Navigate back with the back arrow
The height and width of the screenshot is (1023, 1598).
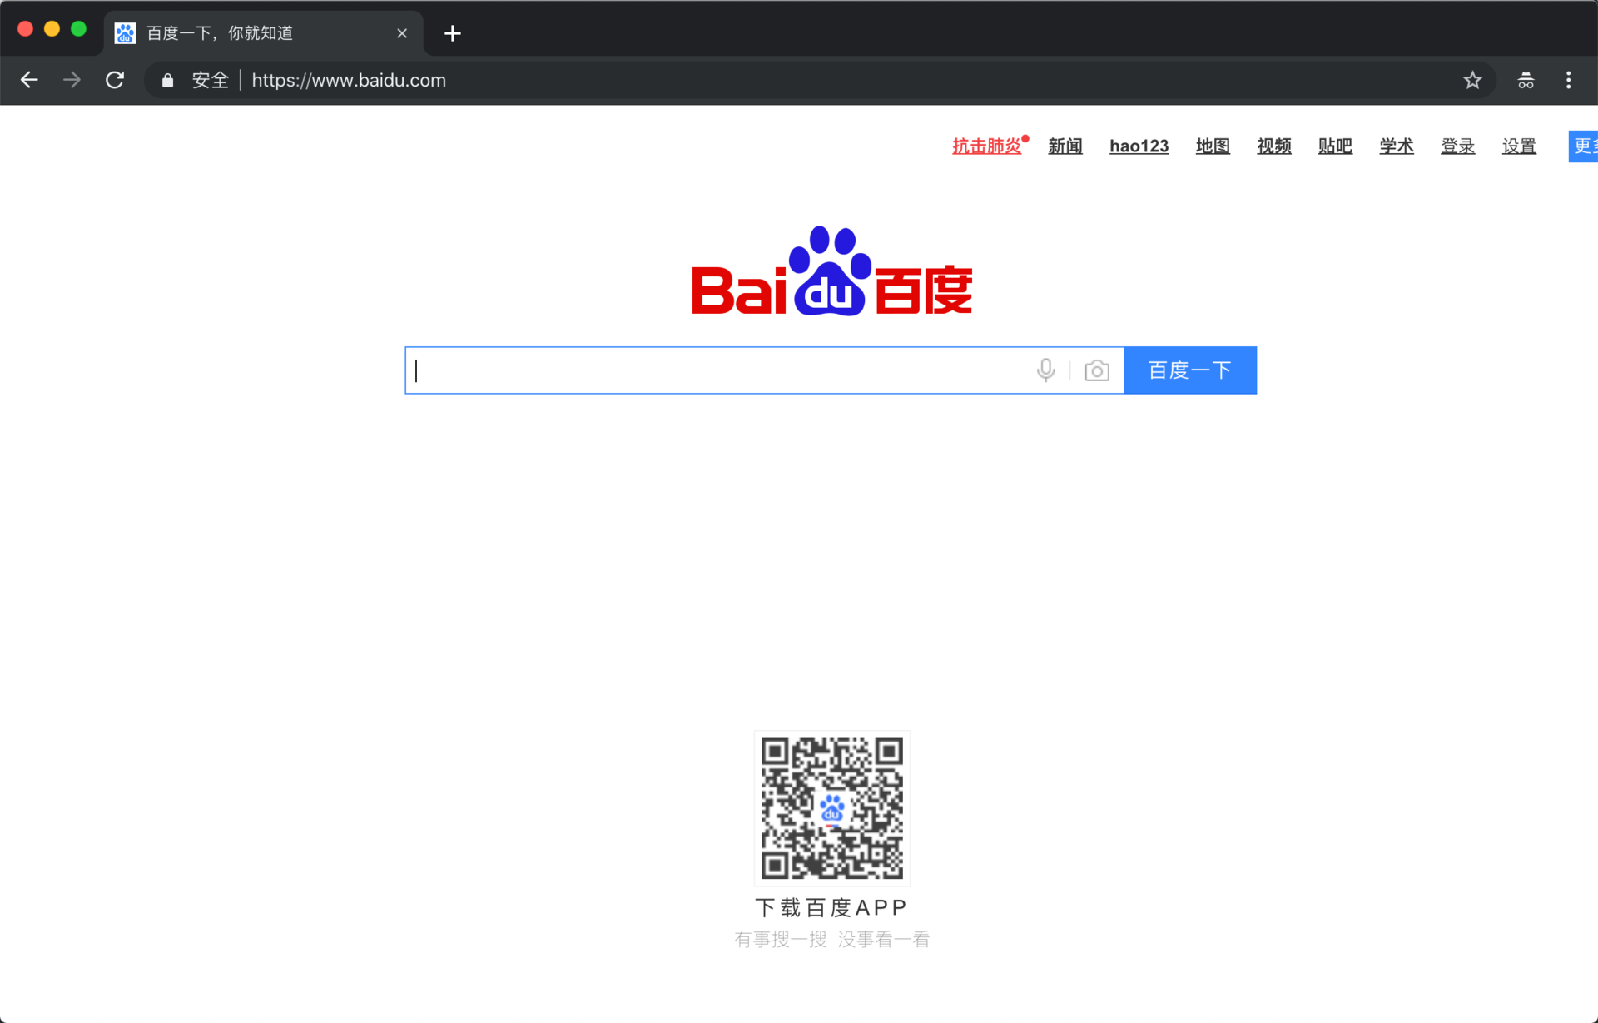(29, 80)
